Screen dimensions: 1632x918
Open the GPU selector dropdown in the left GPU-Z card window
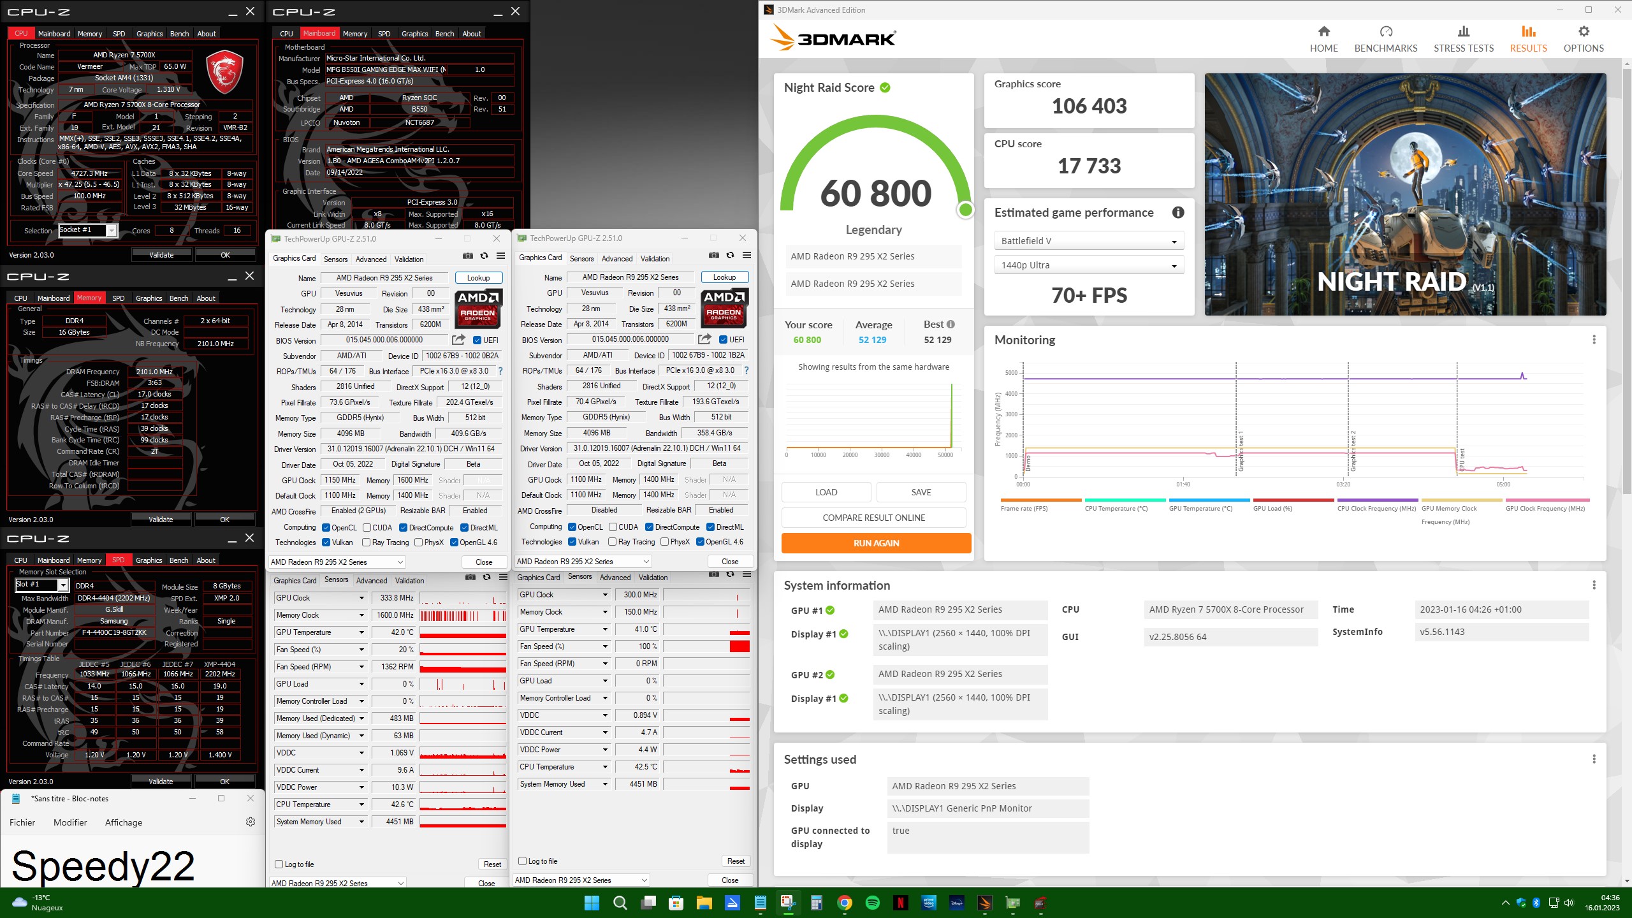[x=337, y=562]
